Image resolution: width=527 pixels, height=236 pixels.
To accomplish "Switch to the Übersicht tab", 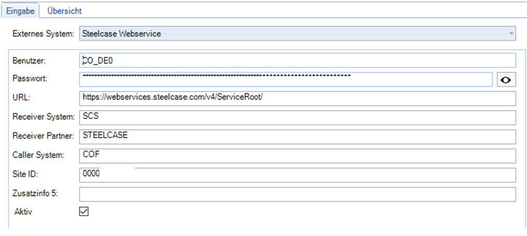I will (64, 10).
